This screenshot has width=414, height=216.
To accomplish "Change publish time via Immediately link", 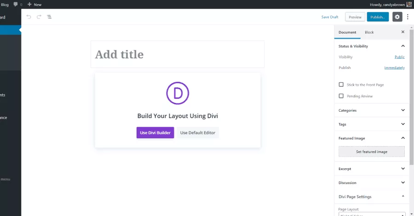I will click(394, 68).
